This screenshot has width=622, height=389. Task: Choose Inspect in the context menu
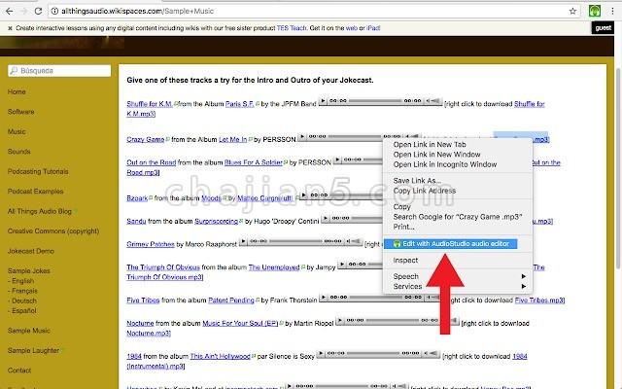point(405,261)
